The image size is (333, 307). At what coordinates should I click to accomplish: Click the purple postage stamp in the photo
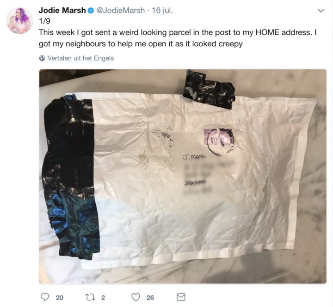(x=218, y=137)
